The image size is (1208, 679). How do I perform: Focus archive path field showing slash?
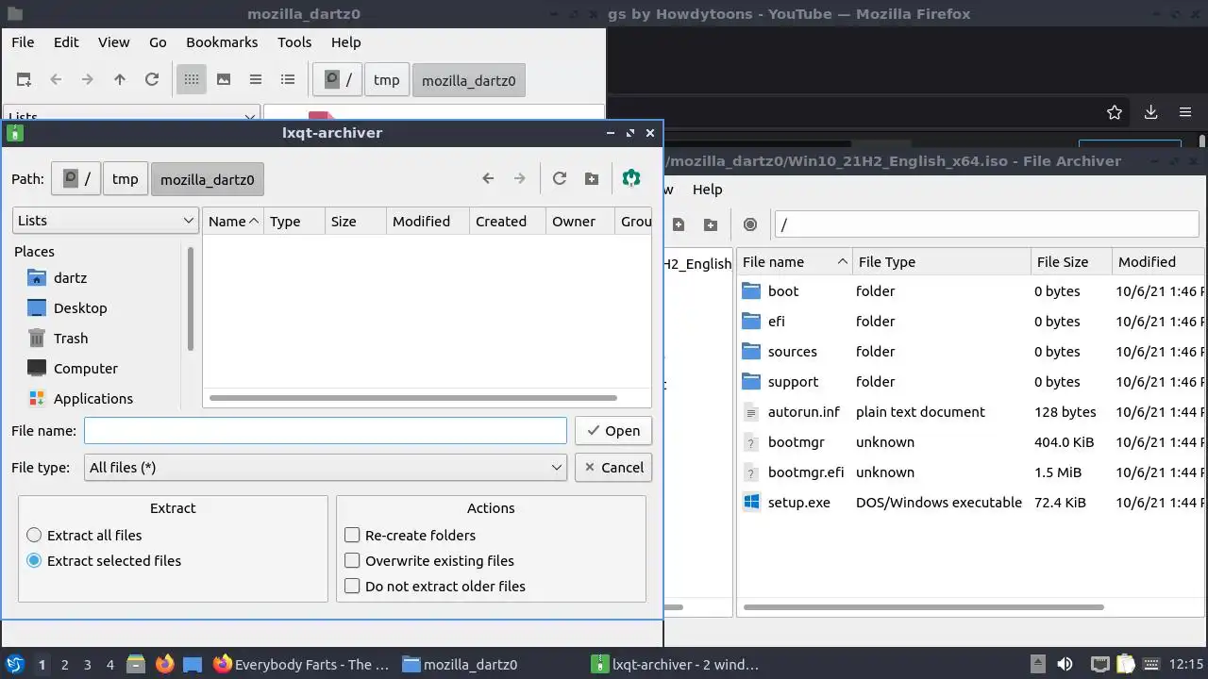click(x=986, y=224)
